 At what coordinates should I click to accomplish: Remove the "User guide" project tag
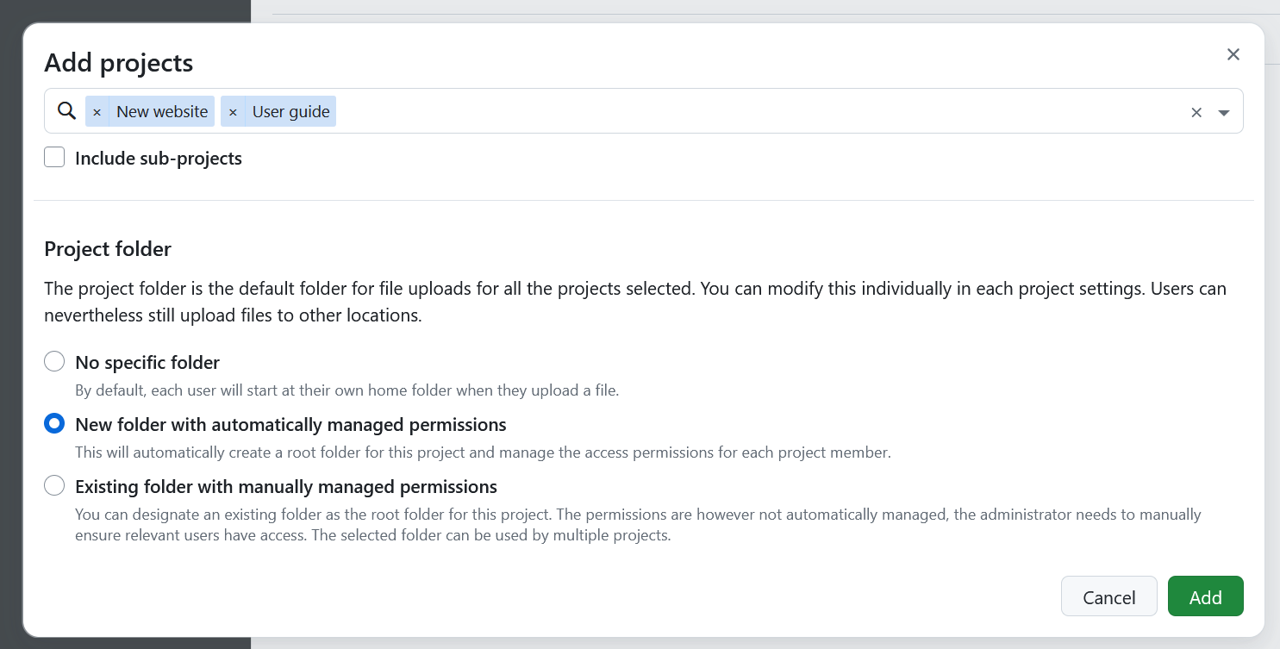233,111
